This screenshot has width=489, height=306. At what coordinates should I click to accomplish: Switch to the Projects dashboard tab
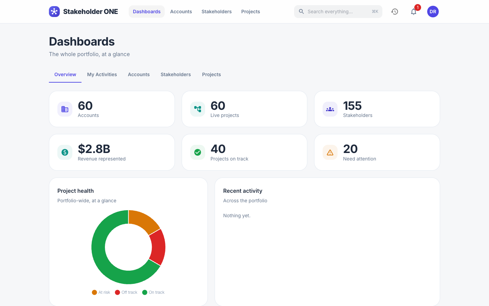coord(212,74)
